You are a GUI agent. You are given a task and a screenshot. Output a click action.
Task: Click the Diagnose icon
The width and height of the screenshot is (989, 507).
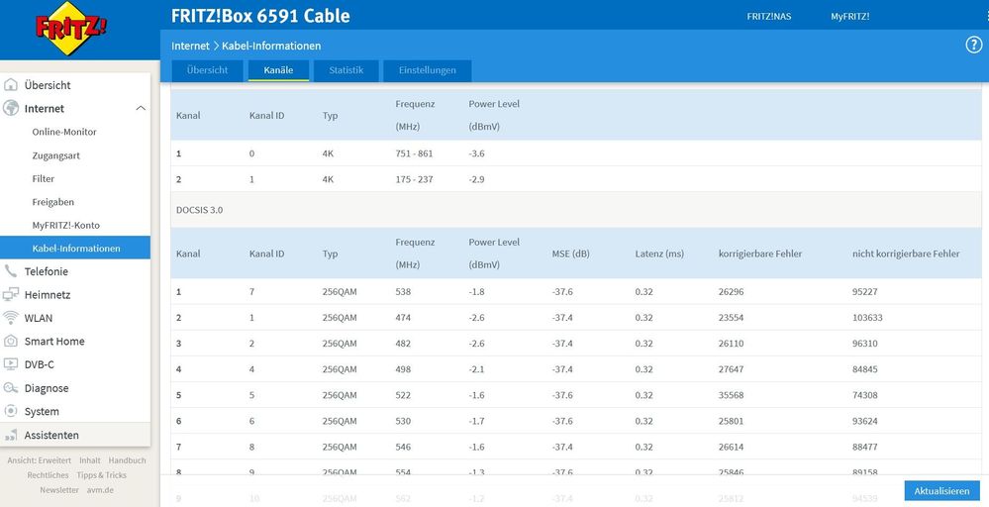point(11,388)
